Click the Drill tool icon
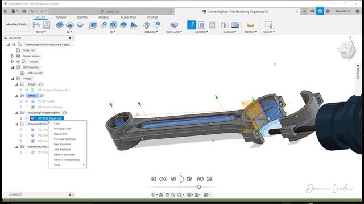This screenshot has width=364, height=204. click(x=146, y=25)
